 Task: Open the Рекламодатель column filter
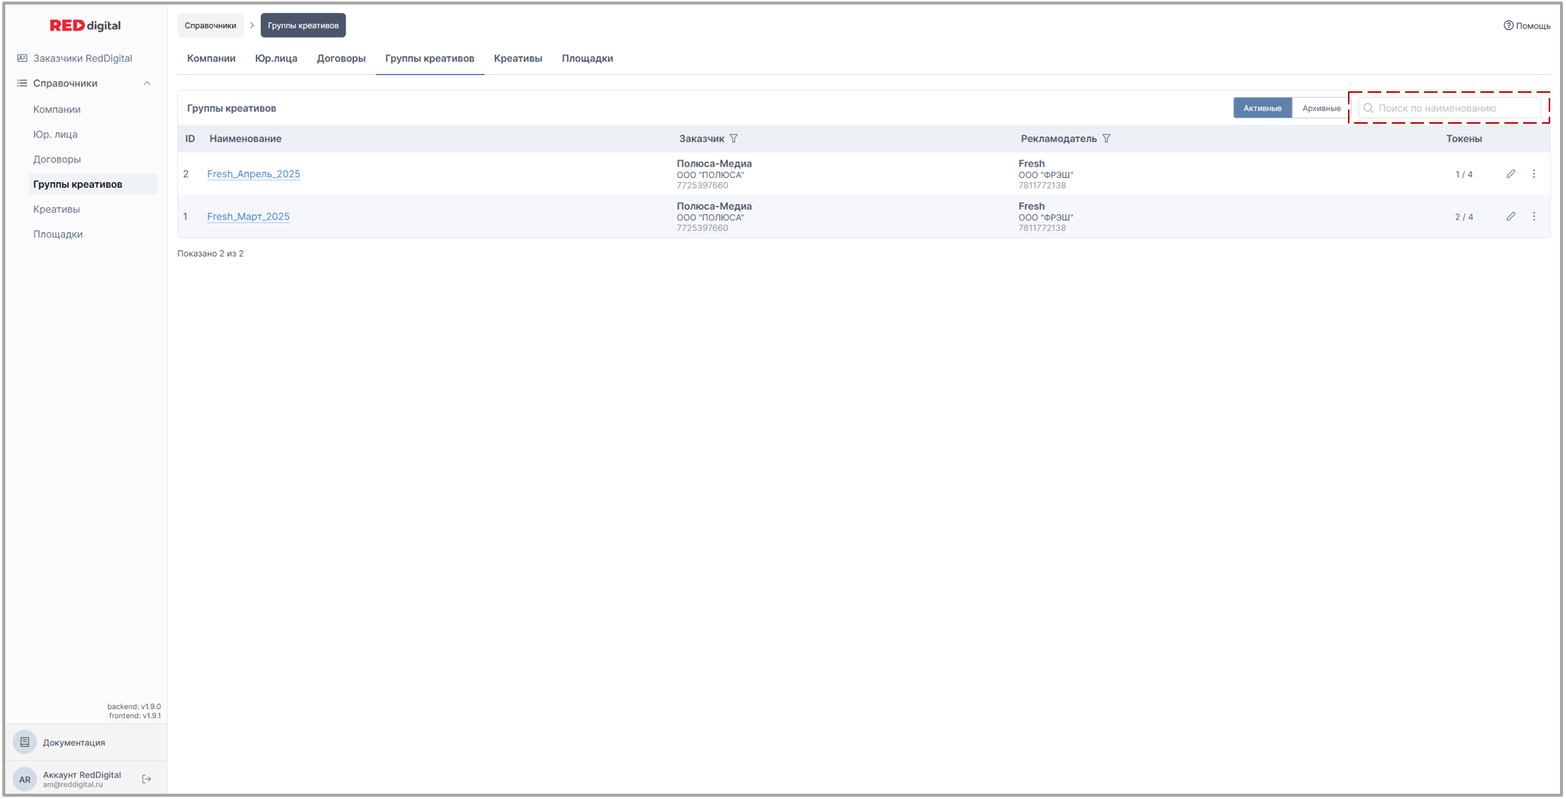click(1107, 139)
